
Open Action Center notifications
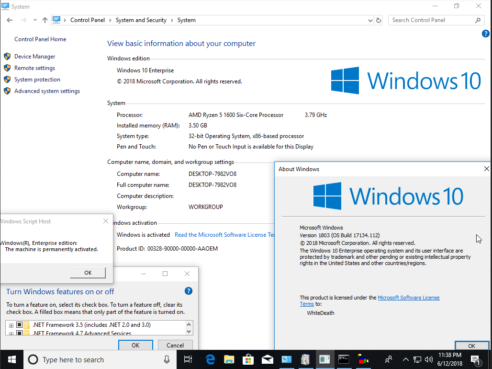[x=476, y=359]
